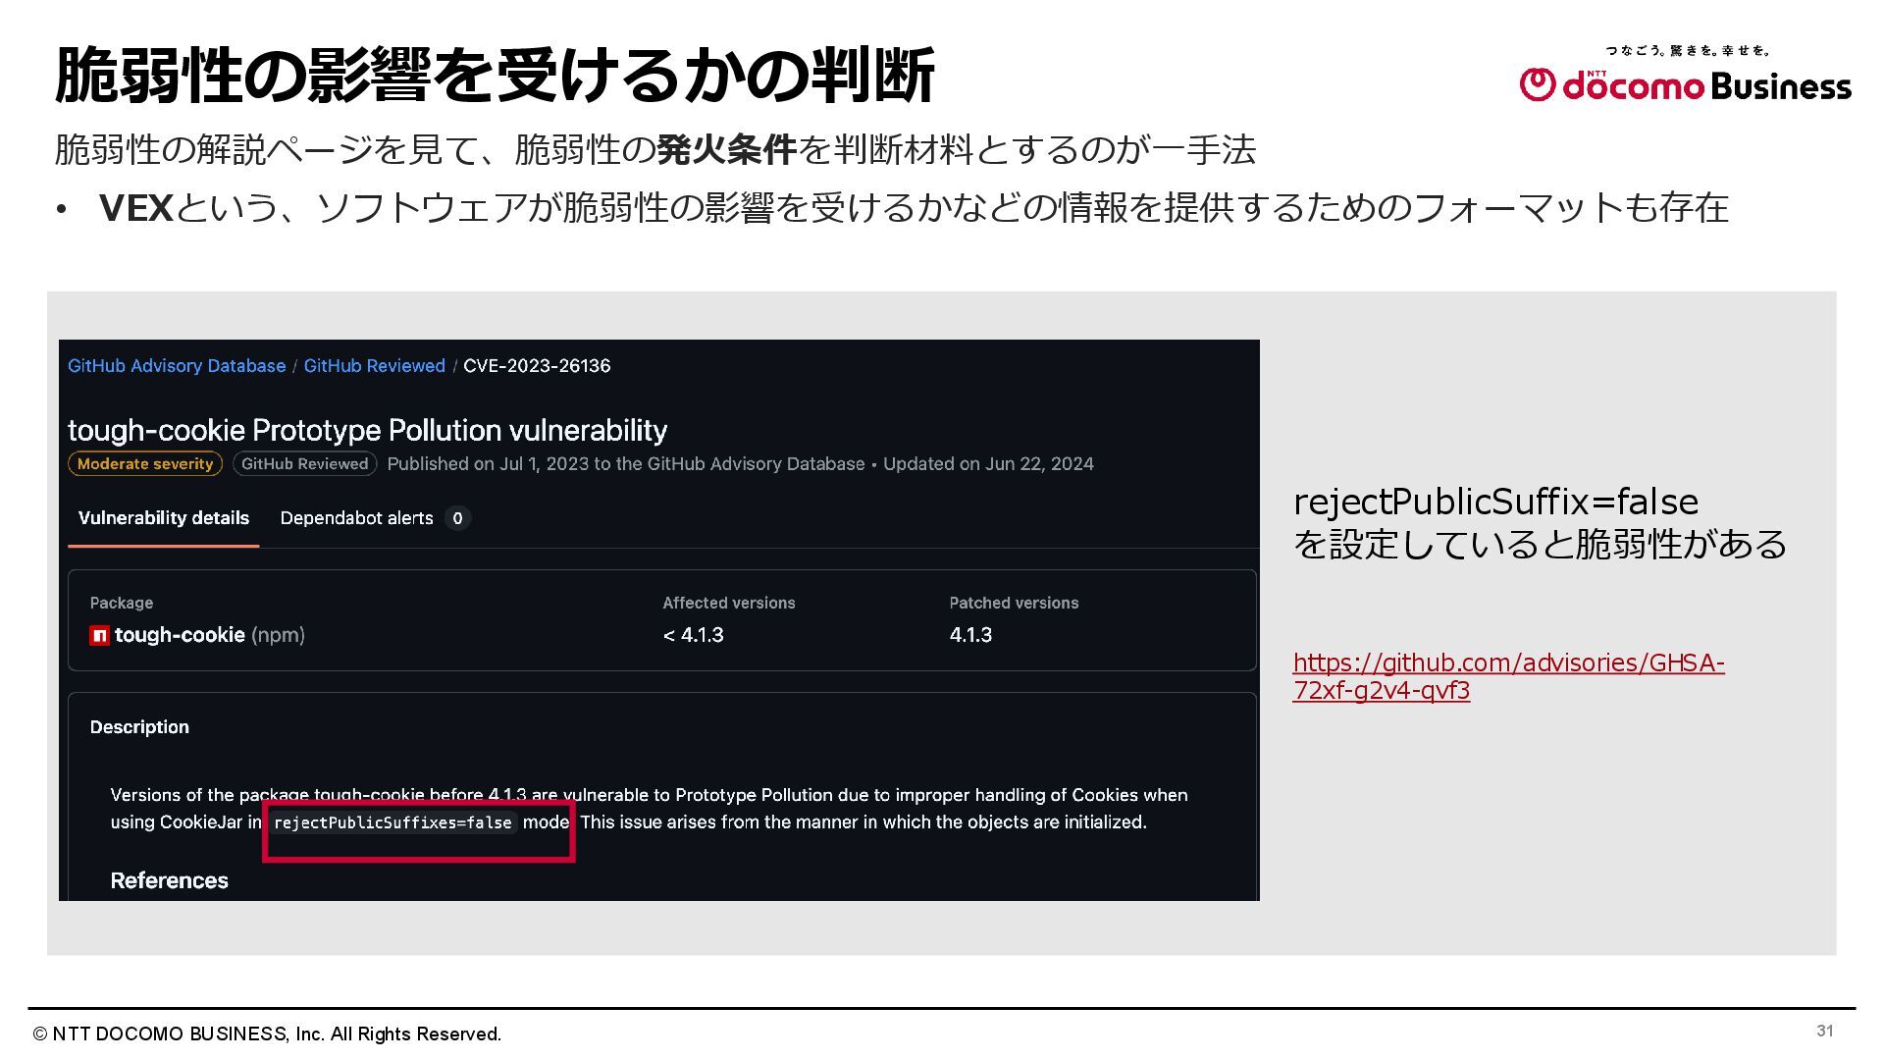
Task: Click the Description heading
Action: (x=139, y=727)
